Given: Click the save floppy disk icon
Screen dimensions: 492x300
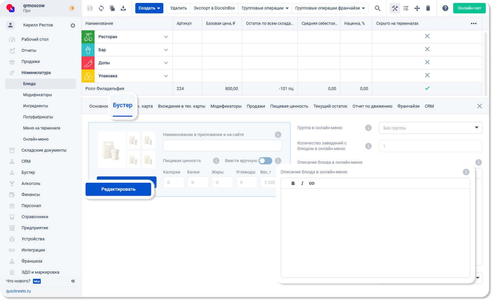Looking at the screenshot, I should click(x=90, y=8).
